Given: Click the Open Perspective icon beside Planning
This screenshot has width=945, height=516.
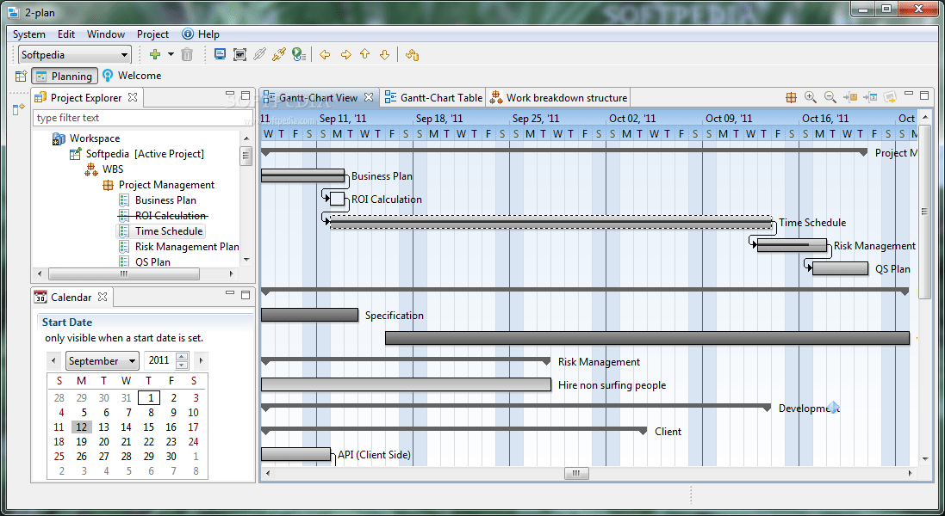Looking at the screenshot, I should pos(22,76).
